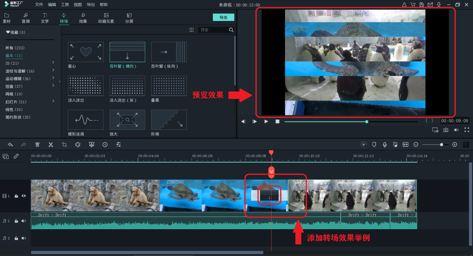
Task: Select the crop tool in timeline toolbar
Action: pos(64,145)
